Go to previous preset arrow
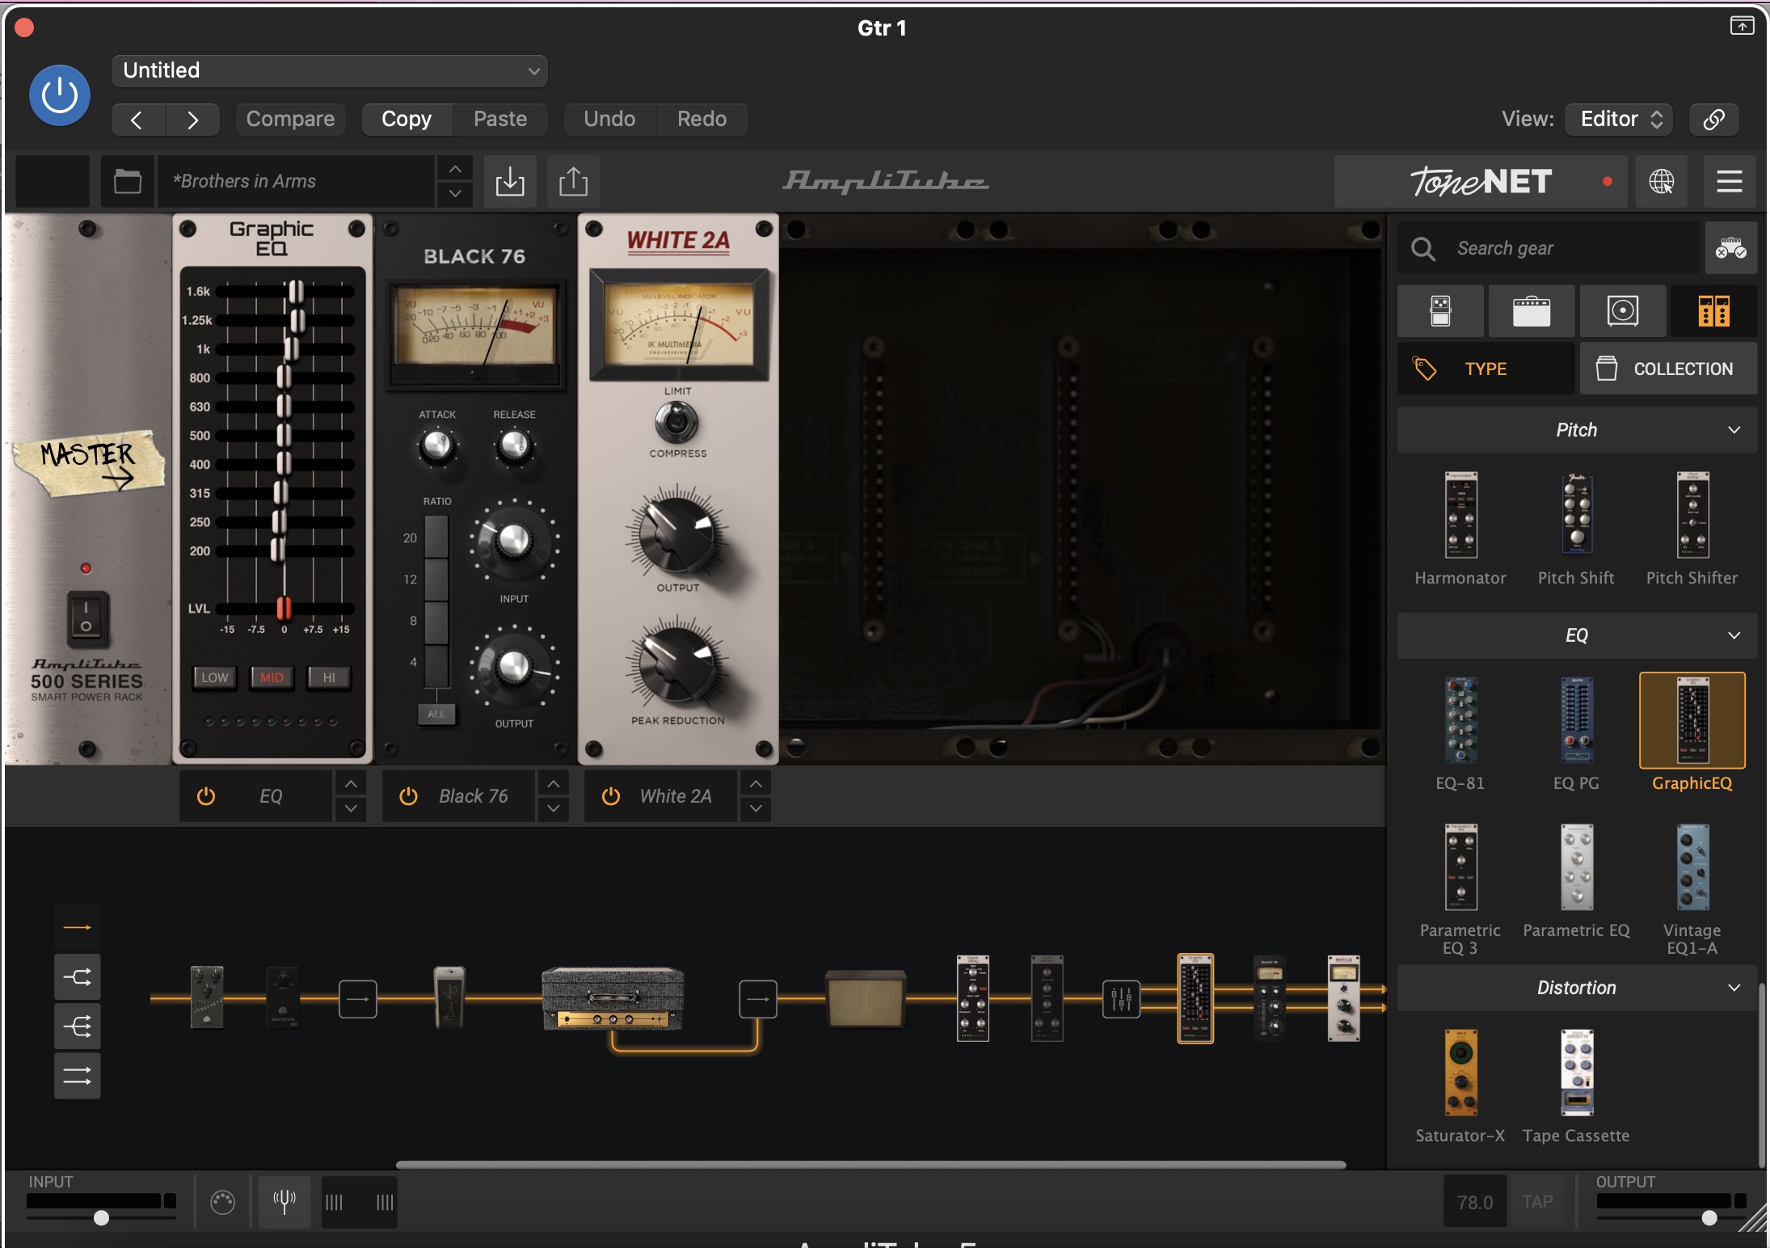This screenshot has width=1770, height=1248. 137,120
